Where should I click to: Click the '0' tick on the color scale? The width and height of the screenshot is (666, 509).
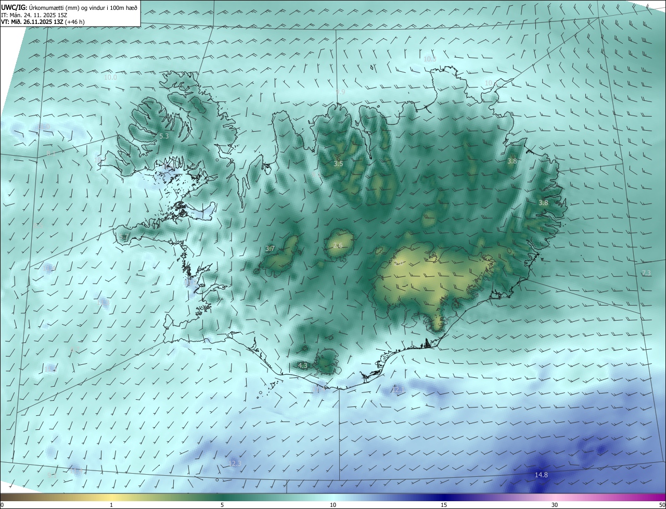(x=2, y=505)
